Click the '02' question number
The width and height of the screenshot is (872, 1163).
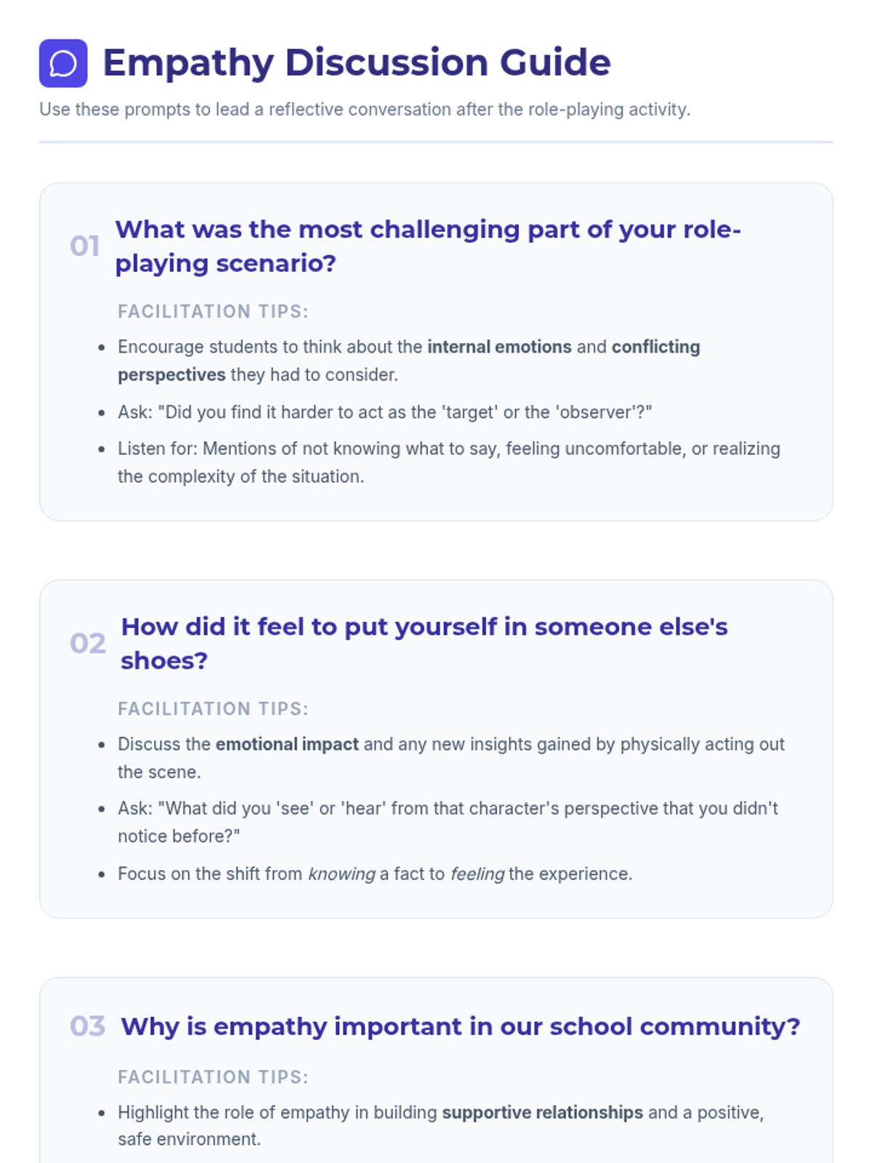pyautogui.click(x=88, y=644)
